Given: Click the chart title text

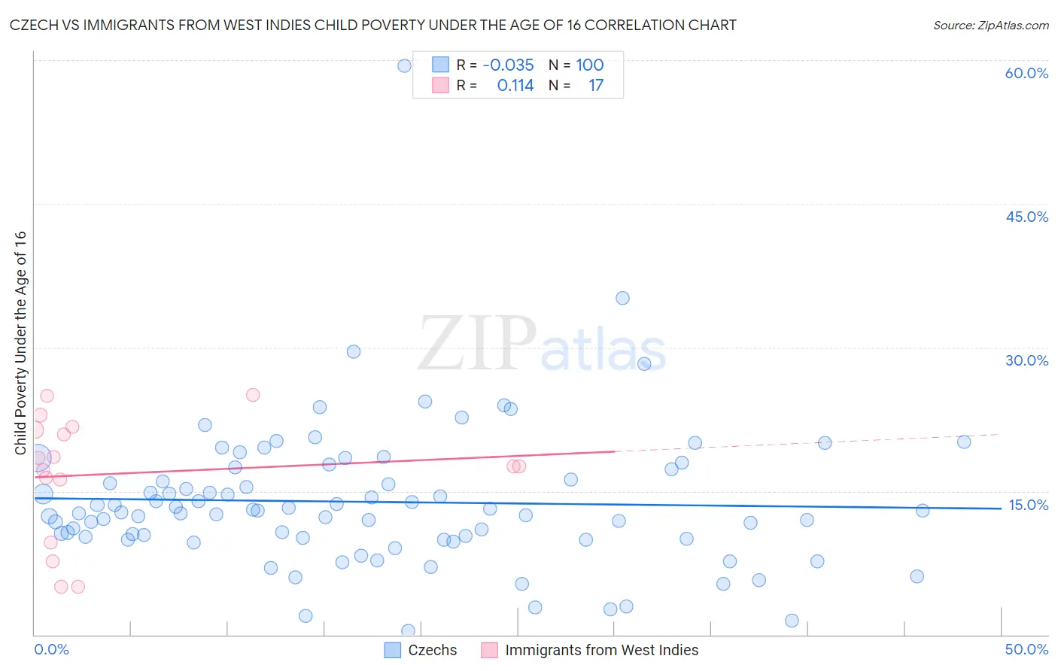Looking at the screenshot, I should (x=373, y=25).
